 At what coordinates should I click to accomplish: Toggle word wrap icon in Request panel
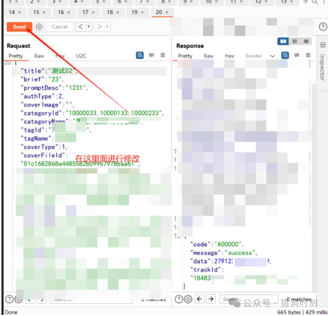(140, 55)
